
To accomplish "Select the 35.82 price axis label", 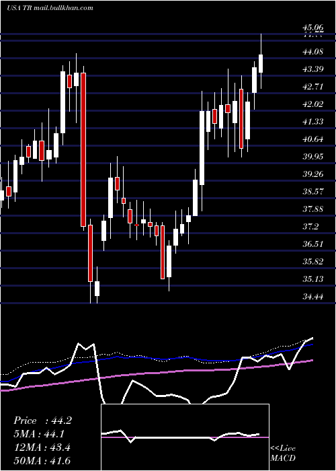I will pos(313,261).
